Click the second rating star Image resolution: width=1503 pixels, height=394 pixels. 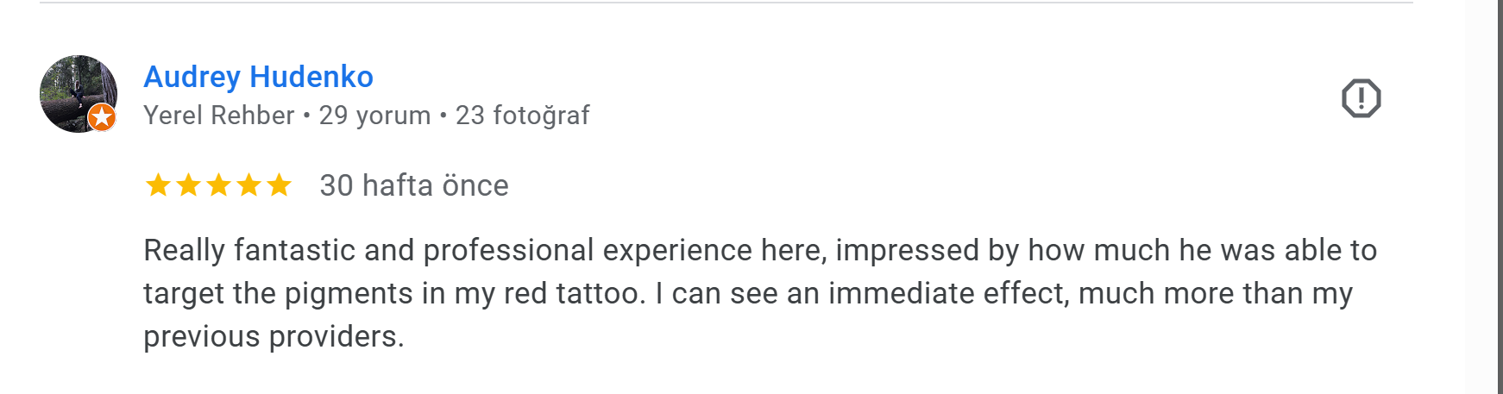tap(188, 185)
